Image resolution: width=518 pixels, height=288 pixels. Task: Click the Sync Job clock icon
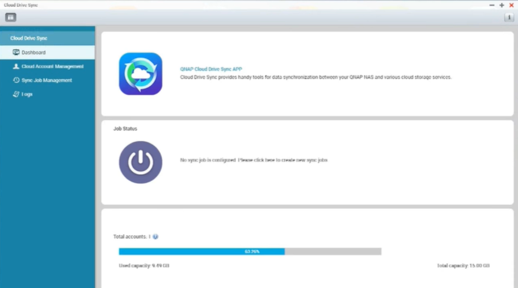(16, 81)
